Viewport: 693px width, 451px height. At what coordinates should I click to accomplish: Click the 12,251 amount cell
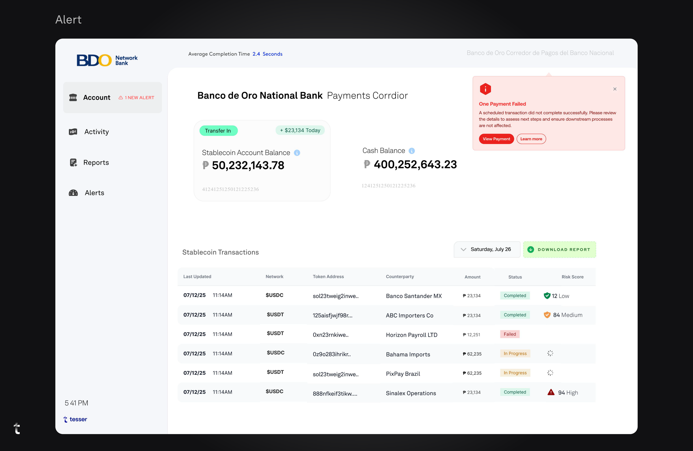471,335
